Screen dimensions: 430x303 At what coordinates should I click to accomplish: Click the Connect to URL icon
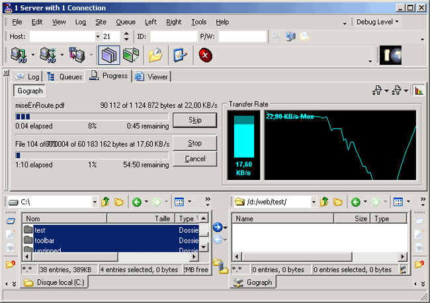click(x=77, y=55)
